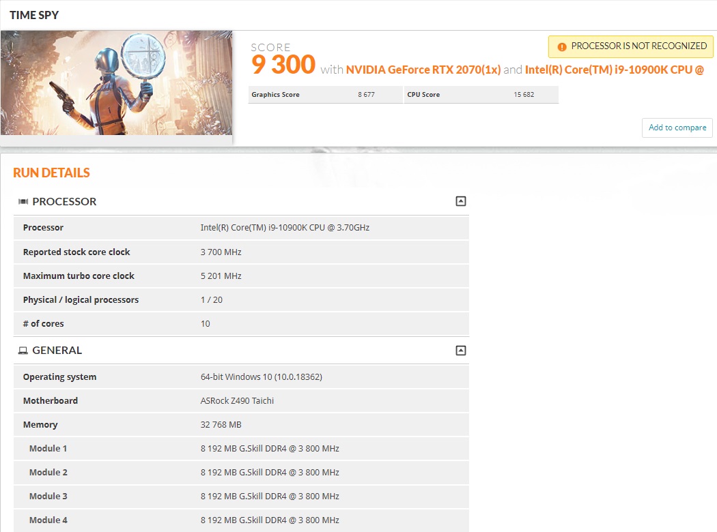Viewport: 717px width, 532px height.
Task: Click the Motherboard label
Action: [x=51, y=401]
